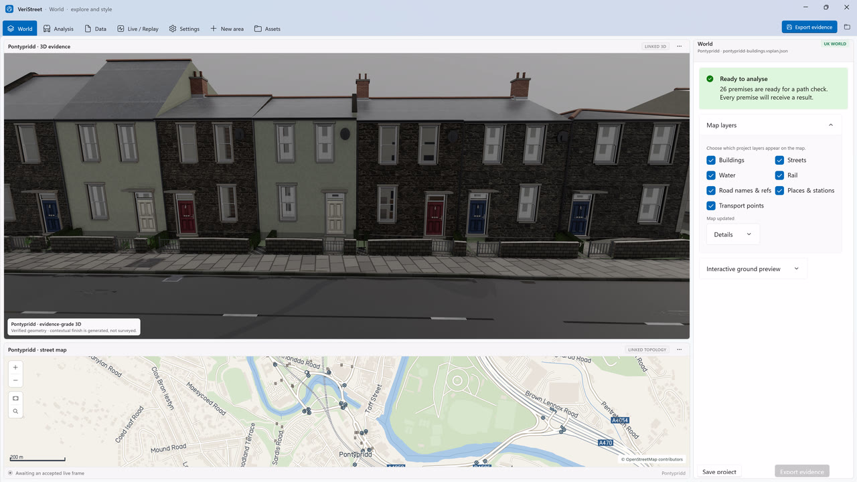Click the Save project button
857x482 pixels.
tap(719, 471)
